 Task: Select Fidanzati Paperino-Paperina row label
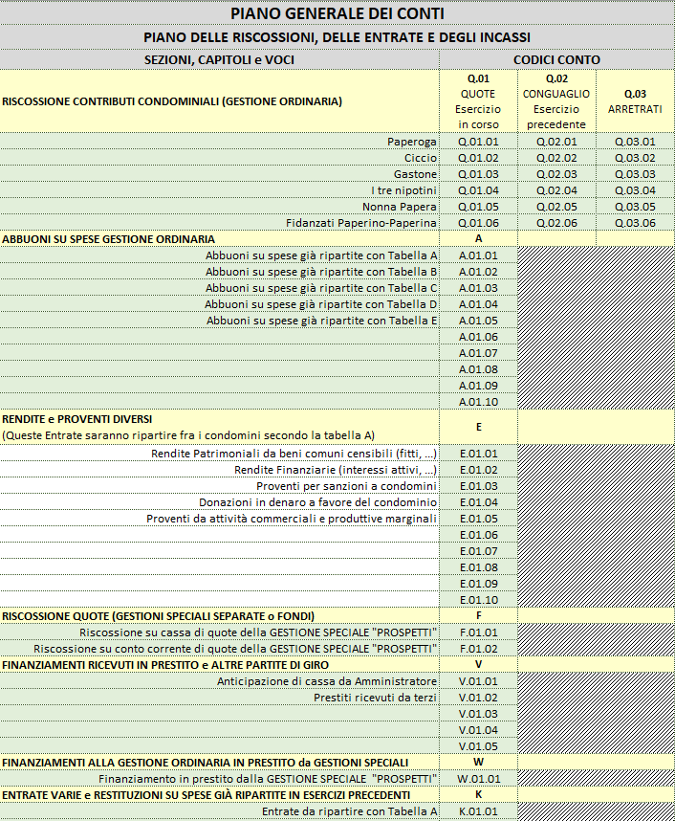pos(219,223)
